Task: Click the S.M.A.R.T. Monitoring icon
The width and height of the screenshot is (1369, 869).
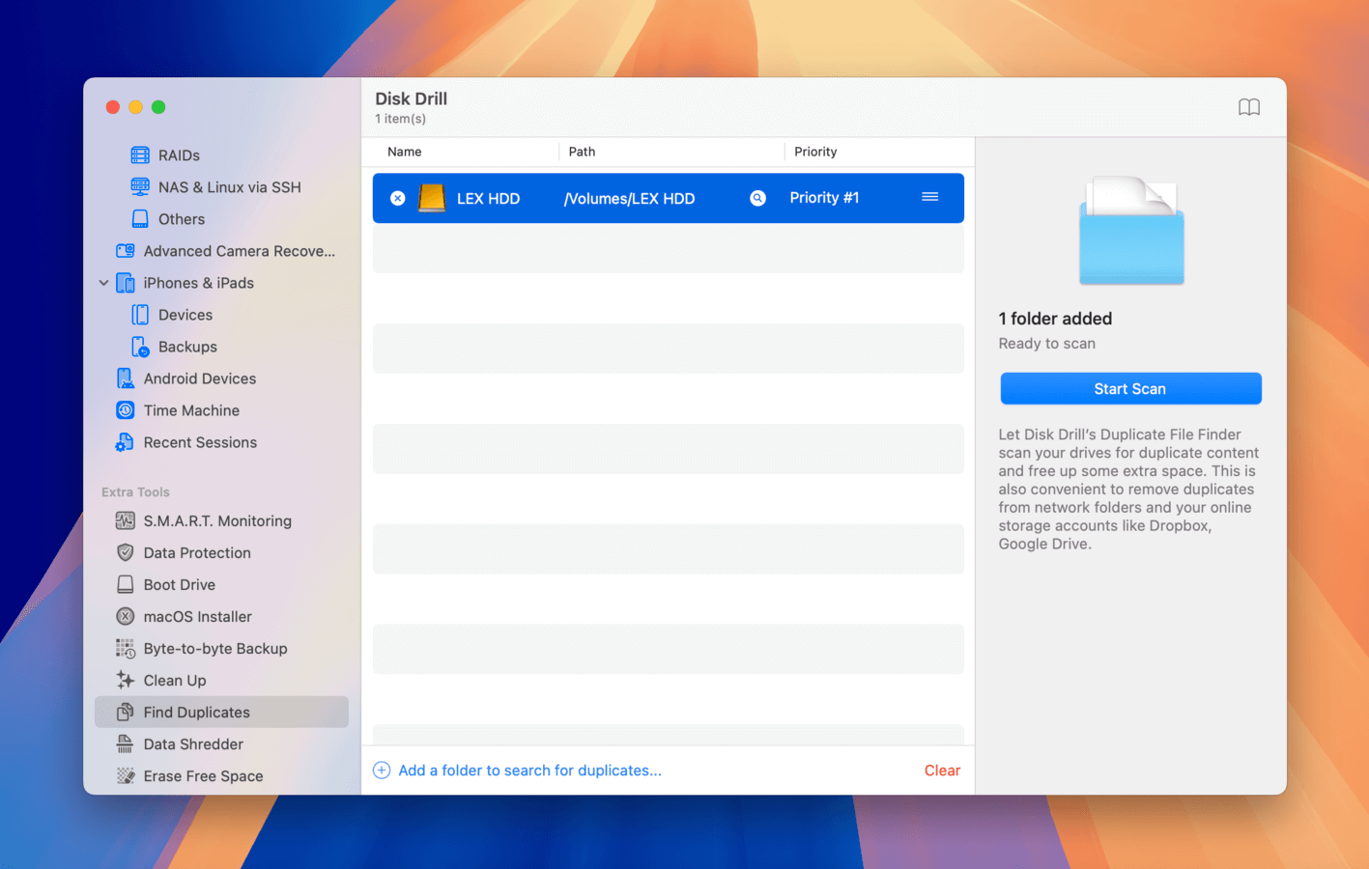Action: click(x=126, y=521)
